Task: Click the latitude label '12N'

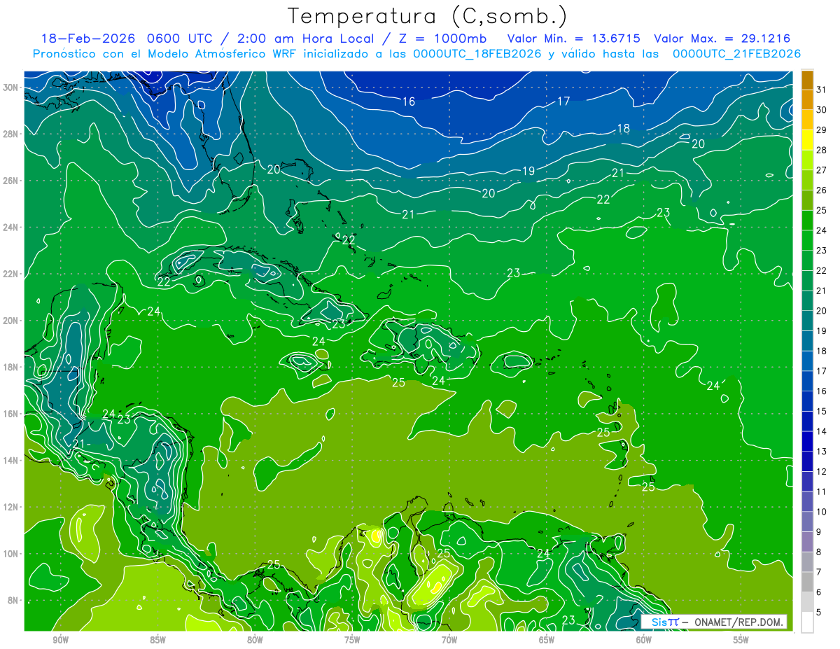Action: (x=11, y=507)
